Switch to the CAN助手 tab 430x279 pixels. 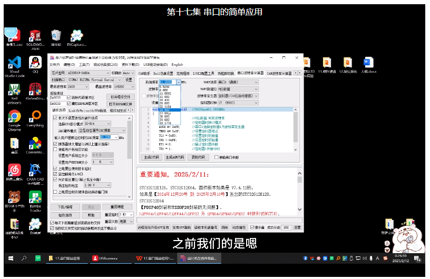click(144, 74)
